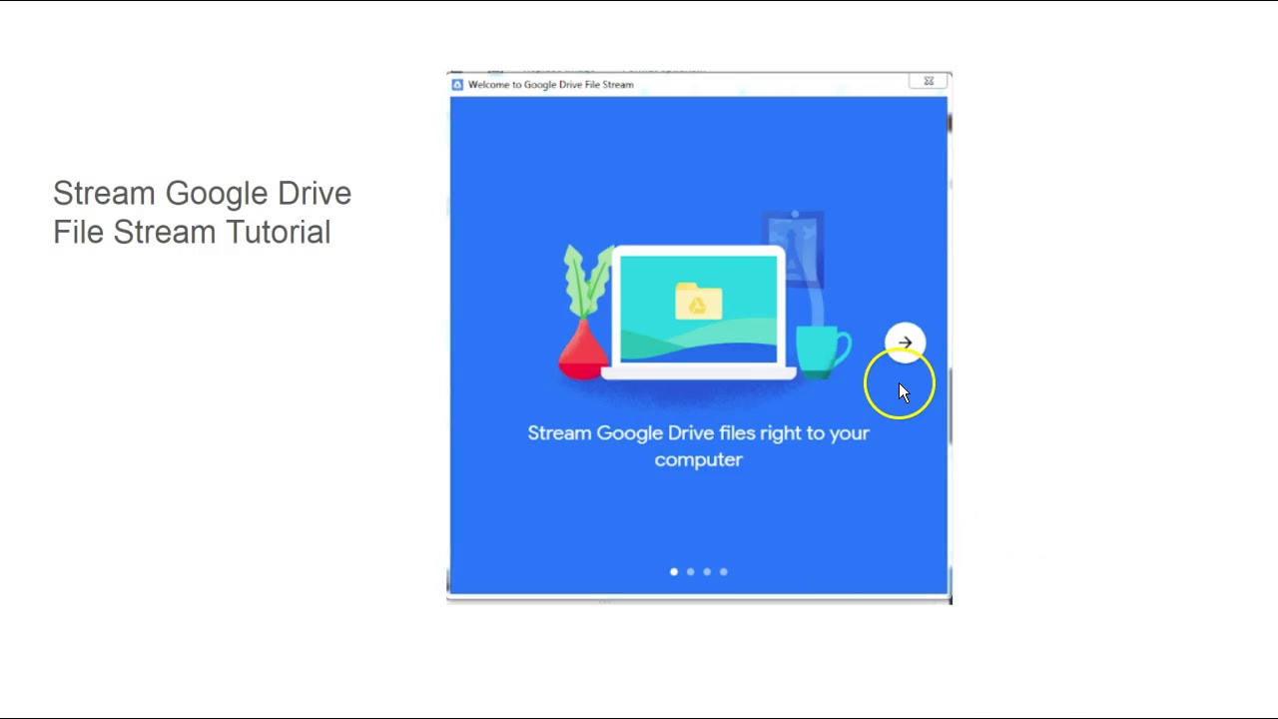
Task: Select the first page indicator dot
Action: (x=674, y=571)
